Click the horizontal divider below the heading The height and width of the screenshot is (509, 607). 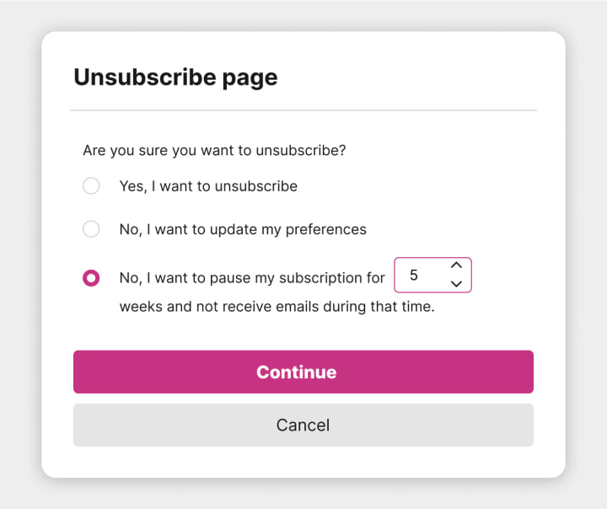point(303,110)
